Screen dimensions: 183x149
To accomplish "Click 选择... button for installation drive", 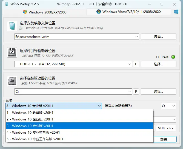I will (x=159, y=91).
